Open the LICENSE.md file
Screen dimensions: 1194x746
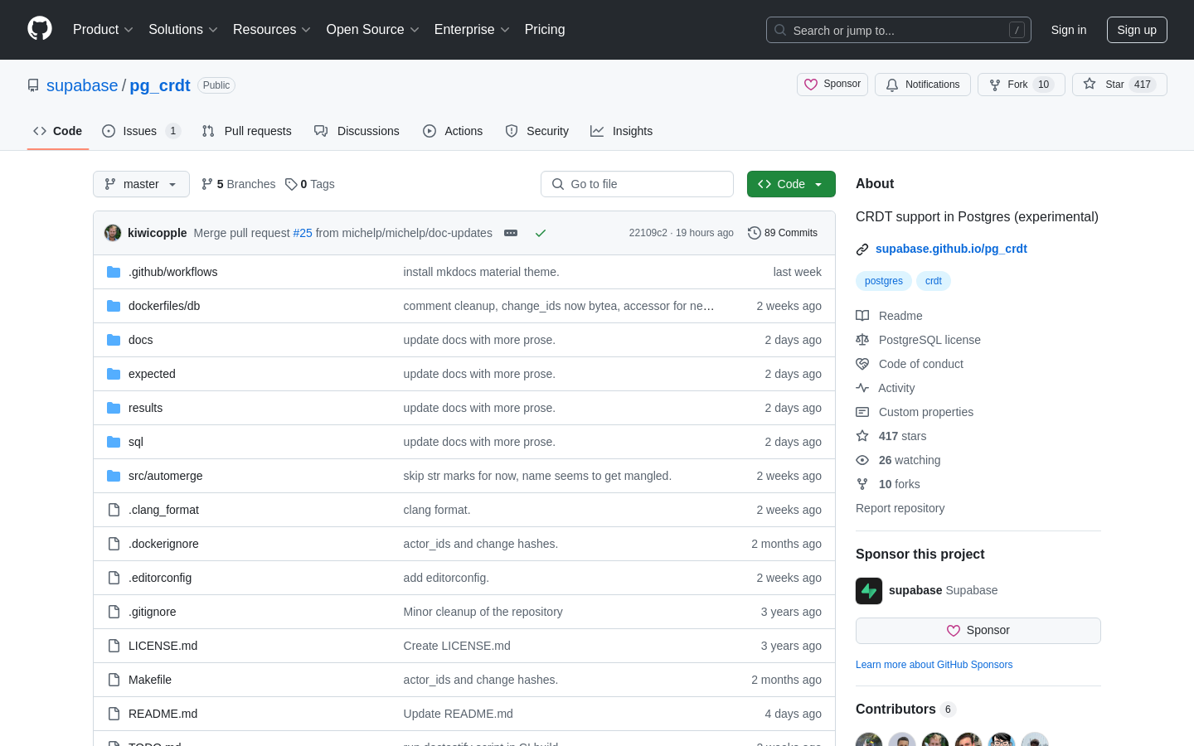(163, 646)
